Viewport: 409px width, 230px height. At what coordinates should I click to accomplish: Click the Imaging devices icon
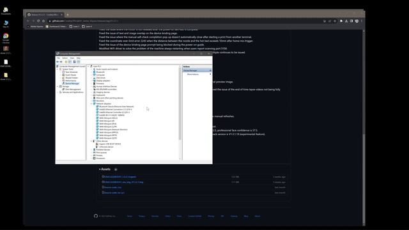coord(95,92)
